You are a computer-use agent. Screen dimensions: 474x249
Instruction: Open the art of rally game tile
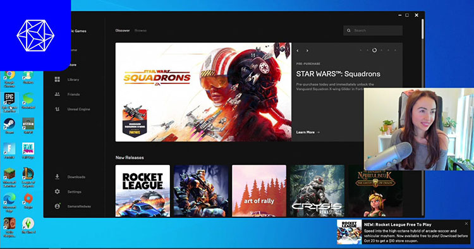(259, 191)
